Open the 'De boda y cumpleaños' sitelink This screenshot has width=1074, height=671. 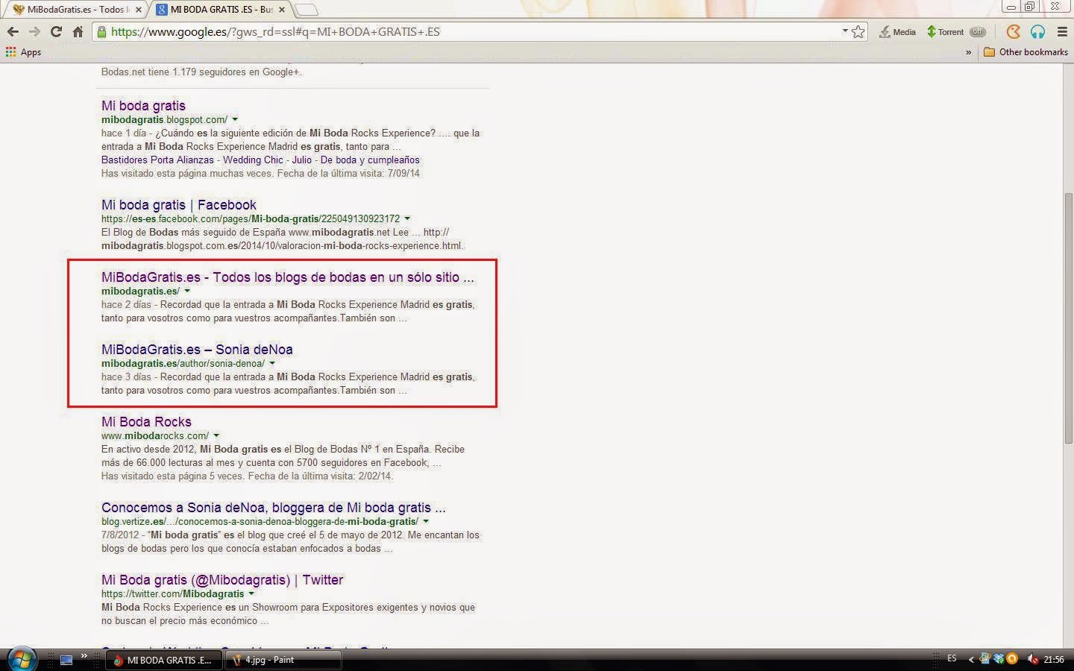point(370,160)
